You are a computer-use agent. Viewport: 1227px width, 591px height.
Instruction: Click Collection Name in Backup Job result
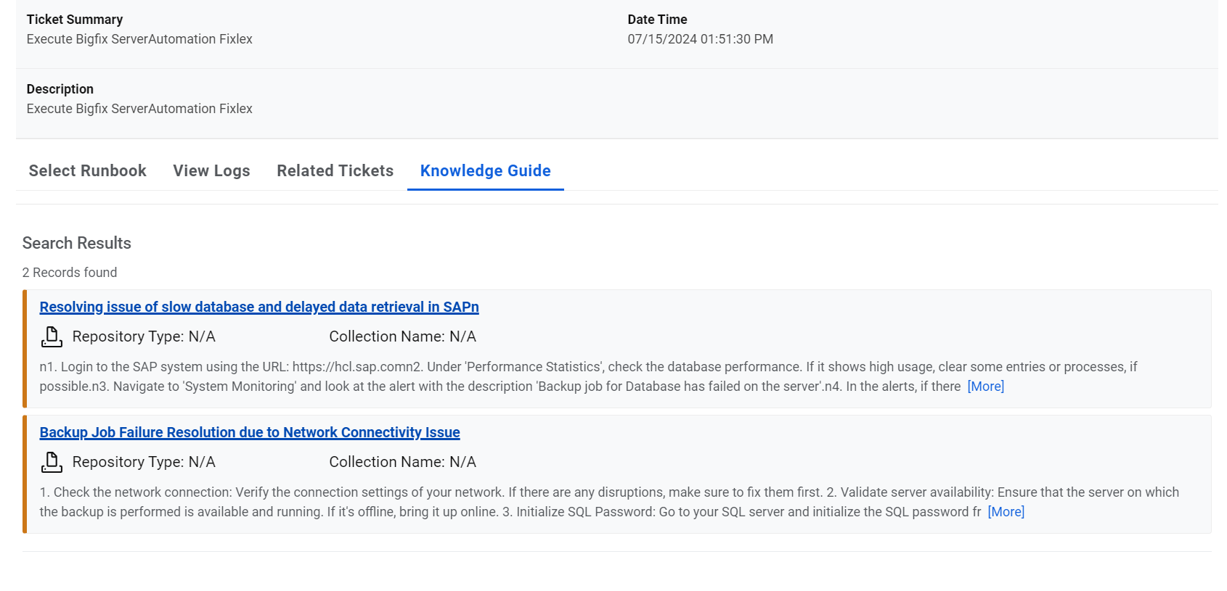point(402,462)
